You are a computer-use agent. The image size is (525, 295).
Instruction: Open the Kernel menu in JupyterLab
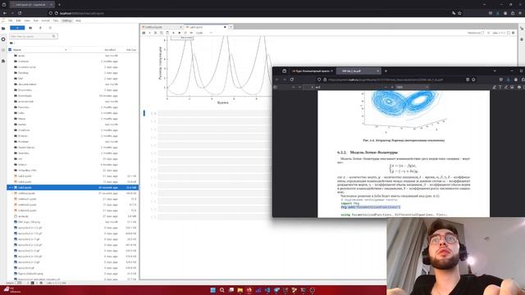pyautogui.click(x=46, y=20)
